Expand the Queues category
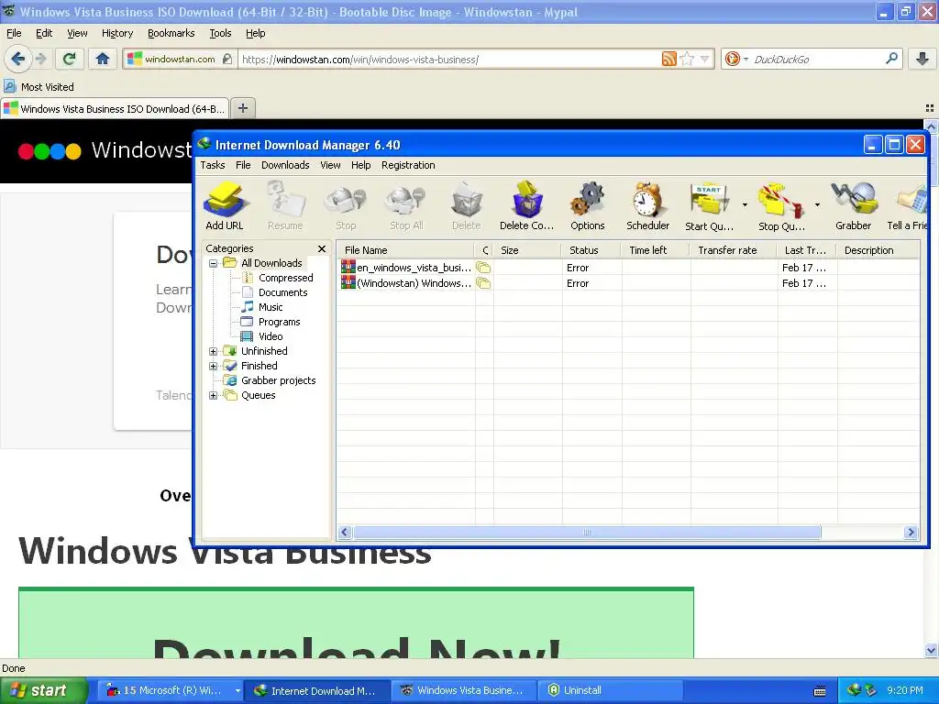939x704 pixels. point(213,395)
